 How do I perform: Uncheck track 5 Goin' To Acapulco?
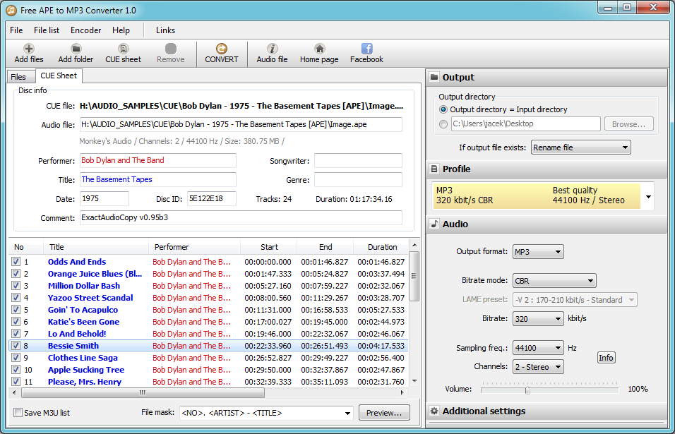coord(16,310)
